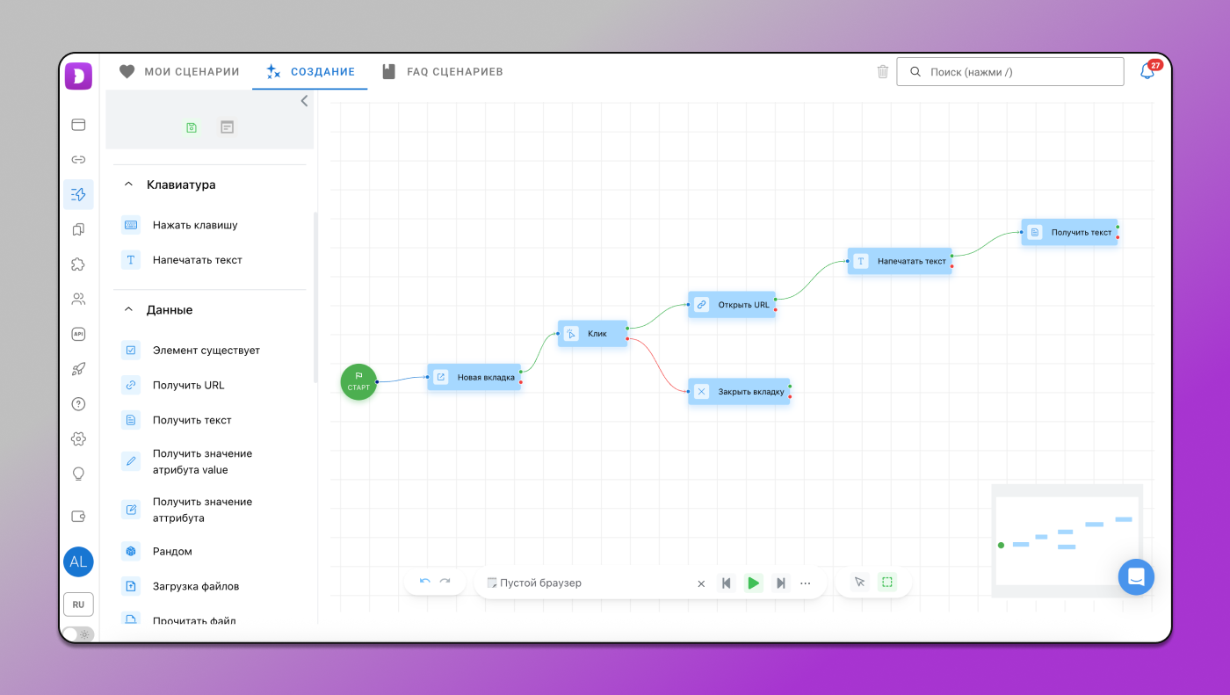Viewport: 1230px width, 695px height.
Task: Click the redo arrow icon
Action: click(x=445, y=582)
